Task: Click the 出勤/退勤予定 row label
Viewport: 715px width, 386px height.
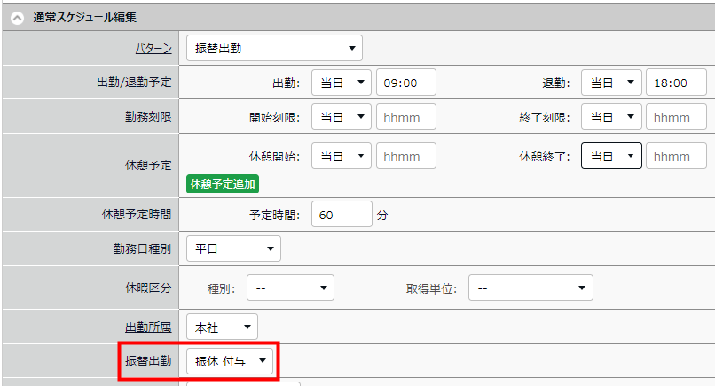Action: click(134, 83)
